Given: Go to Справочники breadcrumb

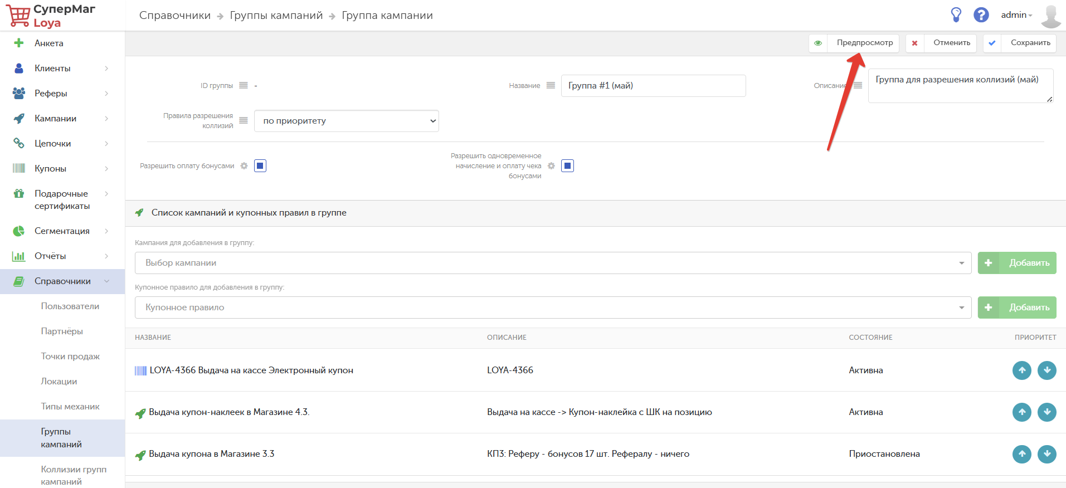Looking at the screenshot, I should (x=175, y=16).
